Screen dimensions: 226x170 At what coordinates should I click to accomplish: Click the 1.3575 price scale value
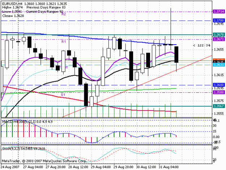point(219,101)
